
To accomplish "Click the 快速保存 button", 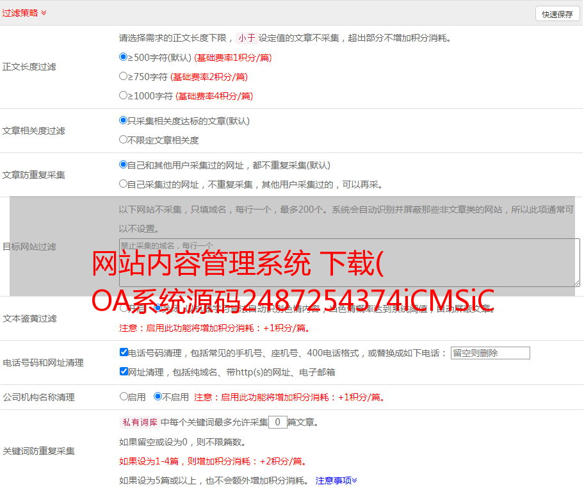I will point(557,14).
